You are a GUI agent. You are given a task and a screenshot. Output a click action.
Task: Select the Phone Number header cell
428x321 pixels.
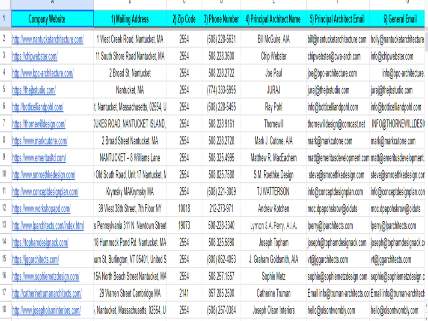pos(221,19)
